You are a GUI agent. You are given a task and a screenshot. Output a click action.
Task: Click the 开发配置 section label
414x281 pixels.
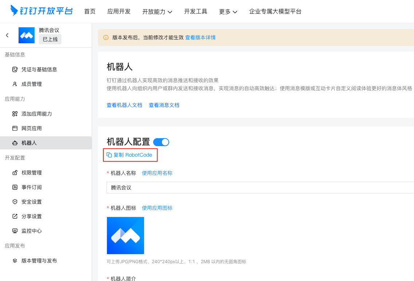point(15,158)
